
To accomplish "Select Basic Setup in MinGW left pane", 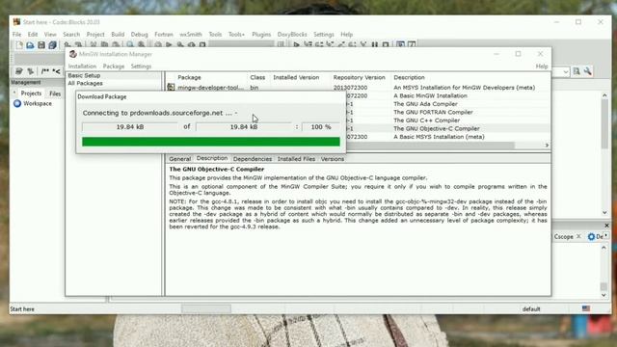I will point(84,75).
